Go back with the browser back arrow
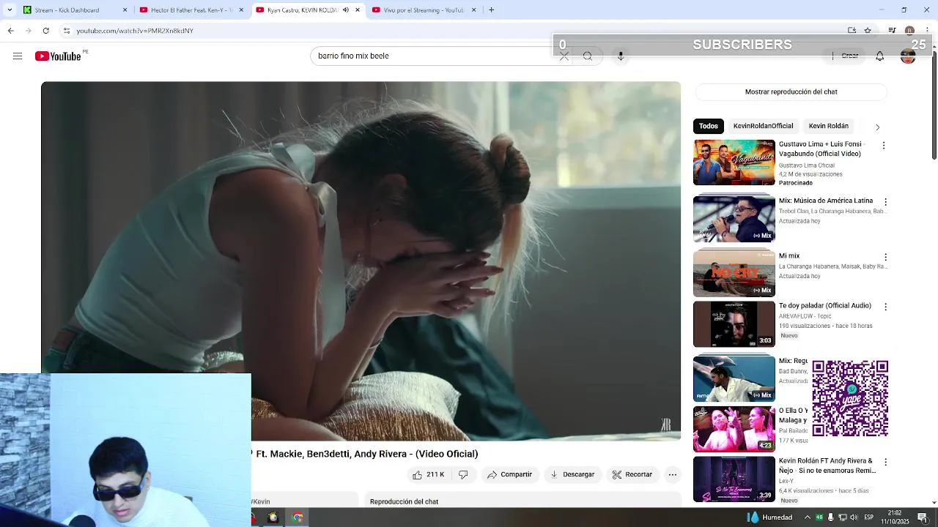The height and width of the screenshot is (527, 938). tap(10, 31)
